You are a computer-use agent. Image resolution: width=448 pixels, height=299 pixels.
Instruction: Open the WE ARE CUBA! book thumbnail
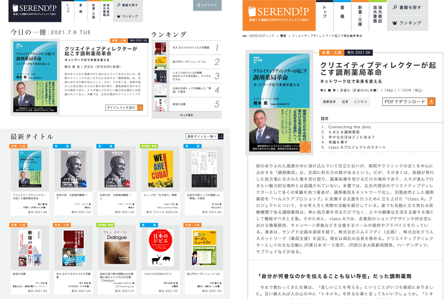(x=161, y=169)
